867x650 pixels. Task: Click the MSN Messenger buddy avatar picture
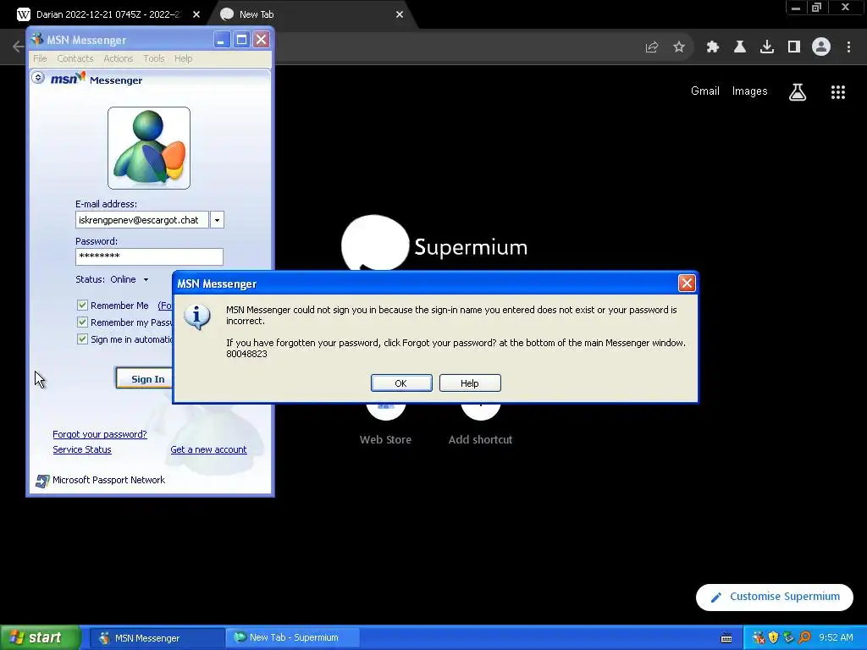pyautogui.click(x=149, y=148)
